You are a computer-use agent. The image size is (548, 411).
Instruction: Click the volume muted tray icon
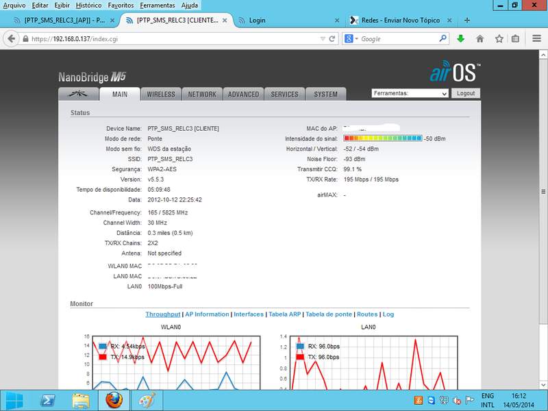[456, 401]
